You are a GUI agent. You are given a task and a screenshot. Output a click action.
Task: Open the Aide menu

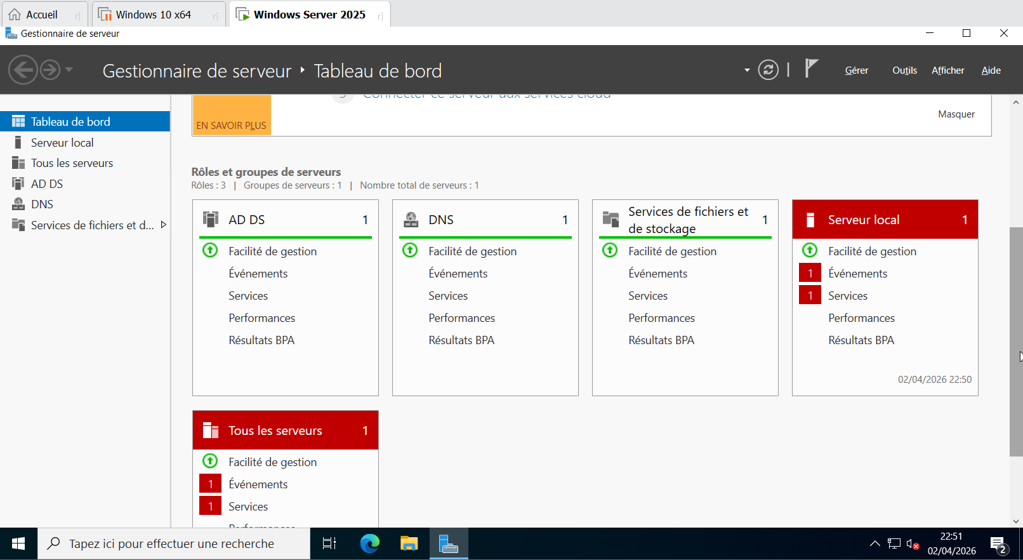[991, 70]
